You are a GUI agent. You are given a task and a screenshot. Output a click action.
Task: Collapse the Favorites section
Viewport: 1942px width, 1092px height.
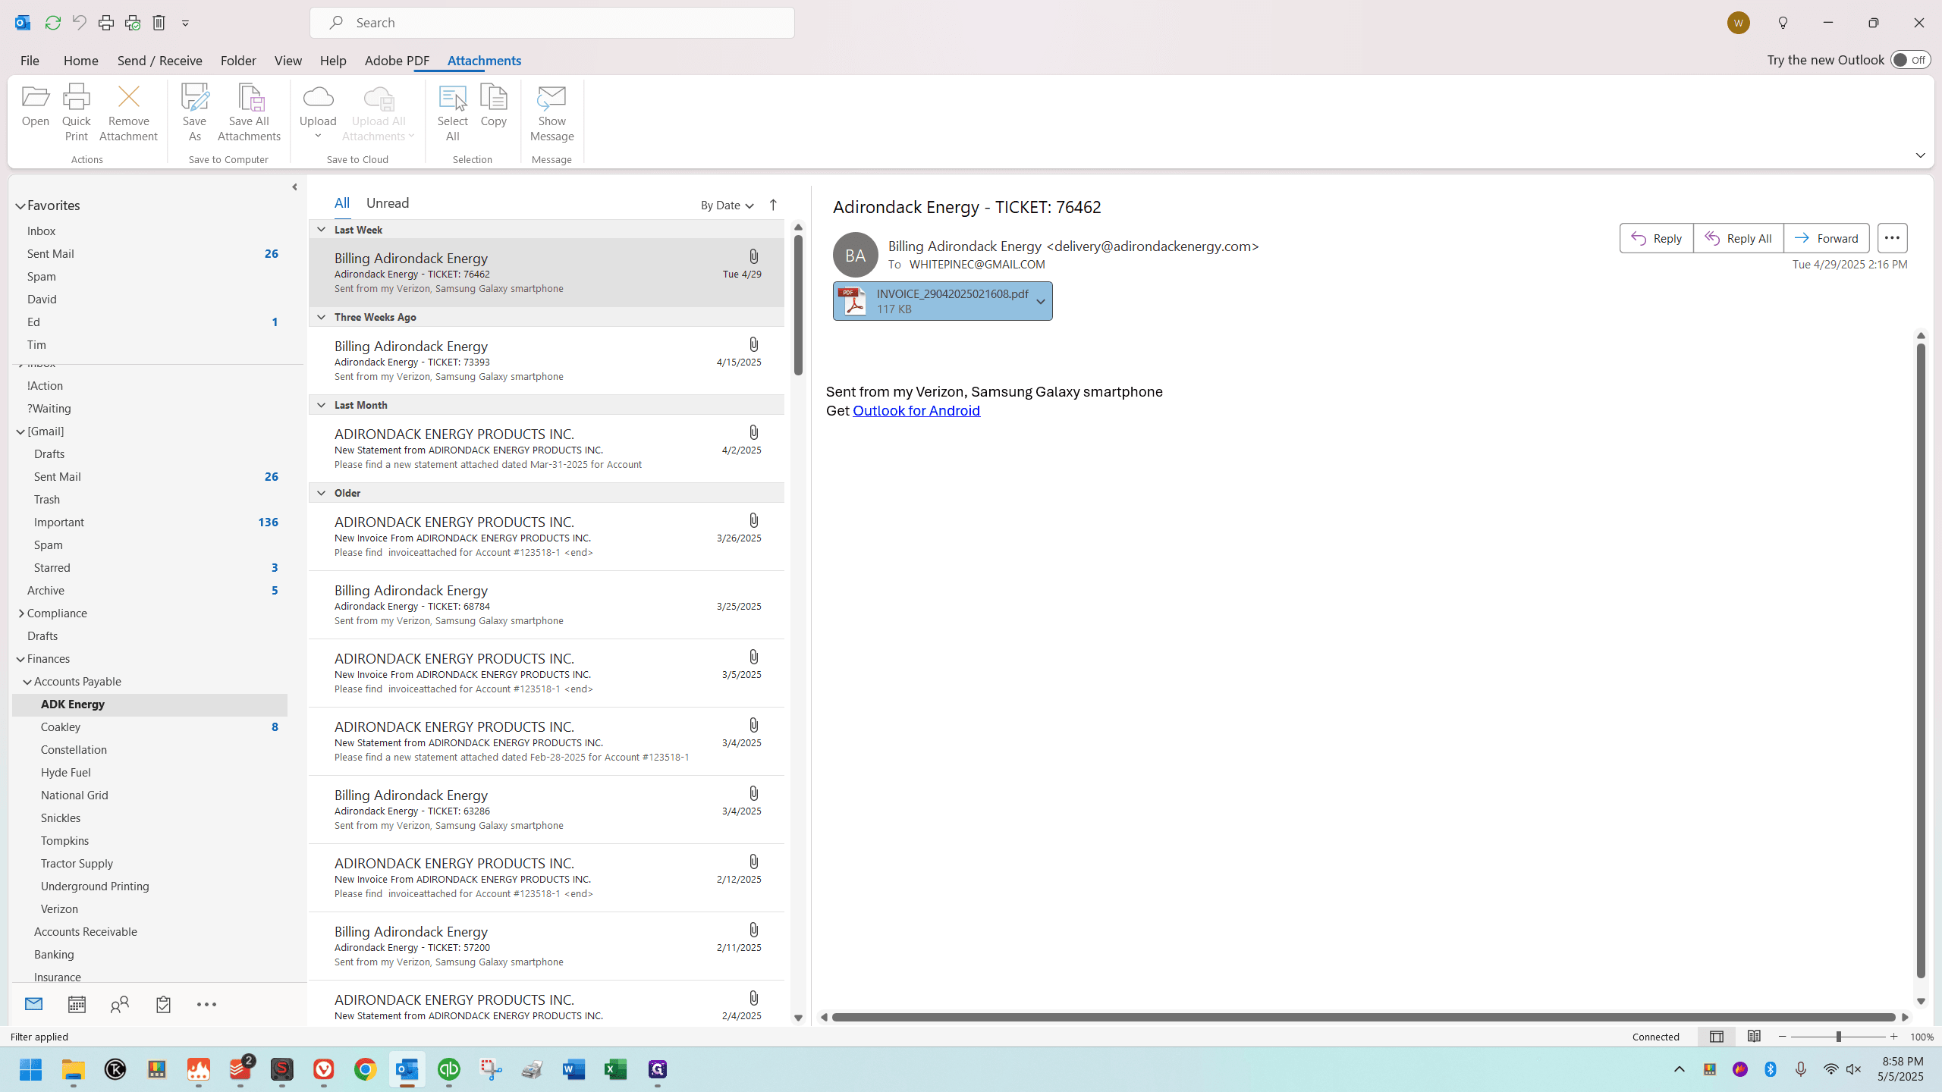[x=20, y=206]
